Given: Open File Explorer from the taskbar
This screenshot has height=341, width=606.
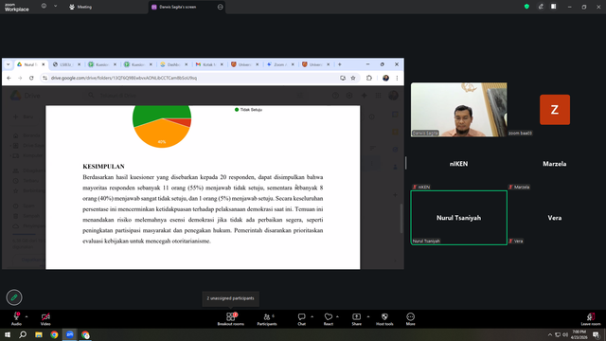Looking at the screenshot, I should [39, 334].
